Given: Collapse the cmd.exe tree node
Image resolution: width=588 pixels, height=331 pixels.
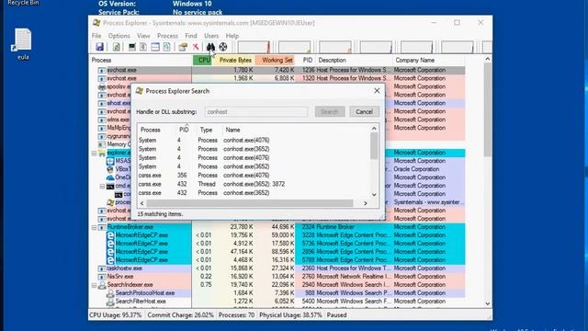Looking at the screenshot, I should (x=102, y=186).
